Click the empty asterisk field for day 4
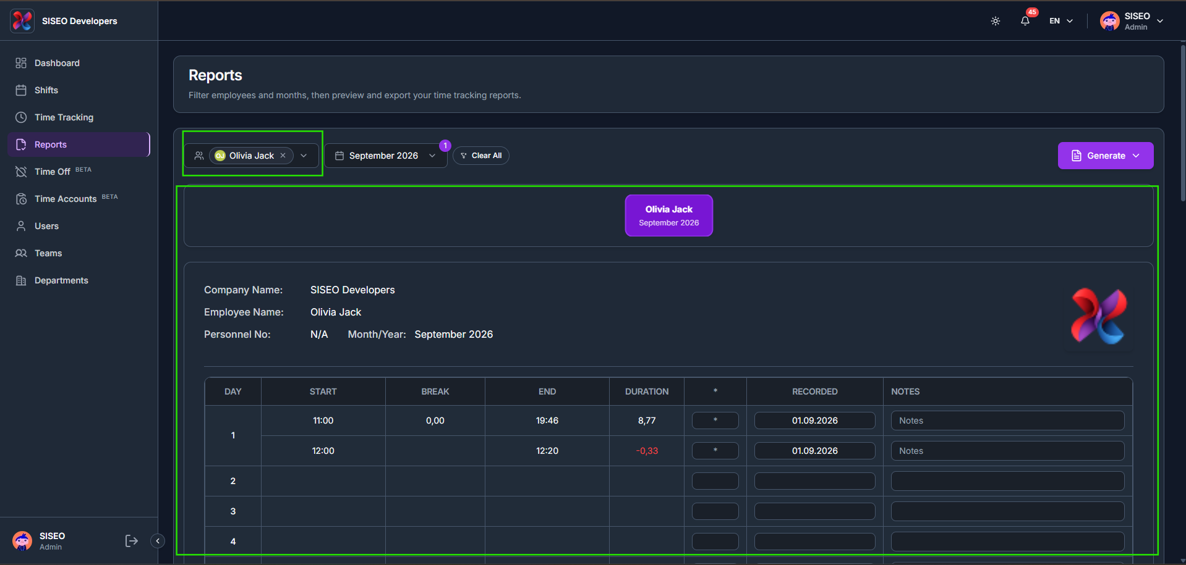 [x=715, y=542]
